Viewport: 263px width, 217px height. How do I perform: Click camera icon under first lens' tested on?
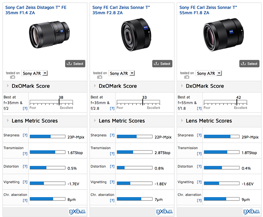pyautogui.click(x=12, y=77)
